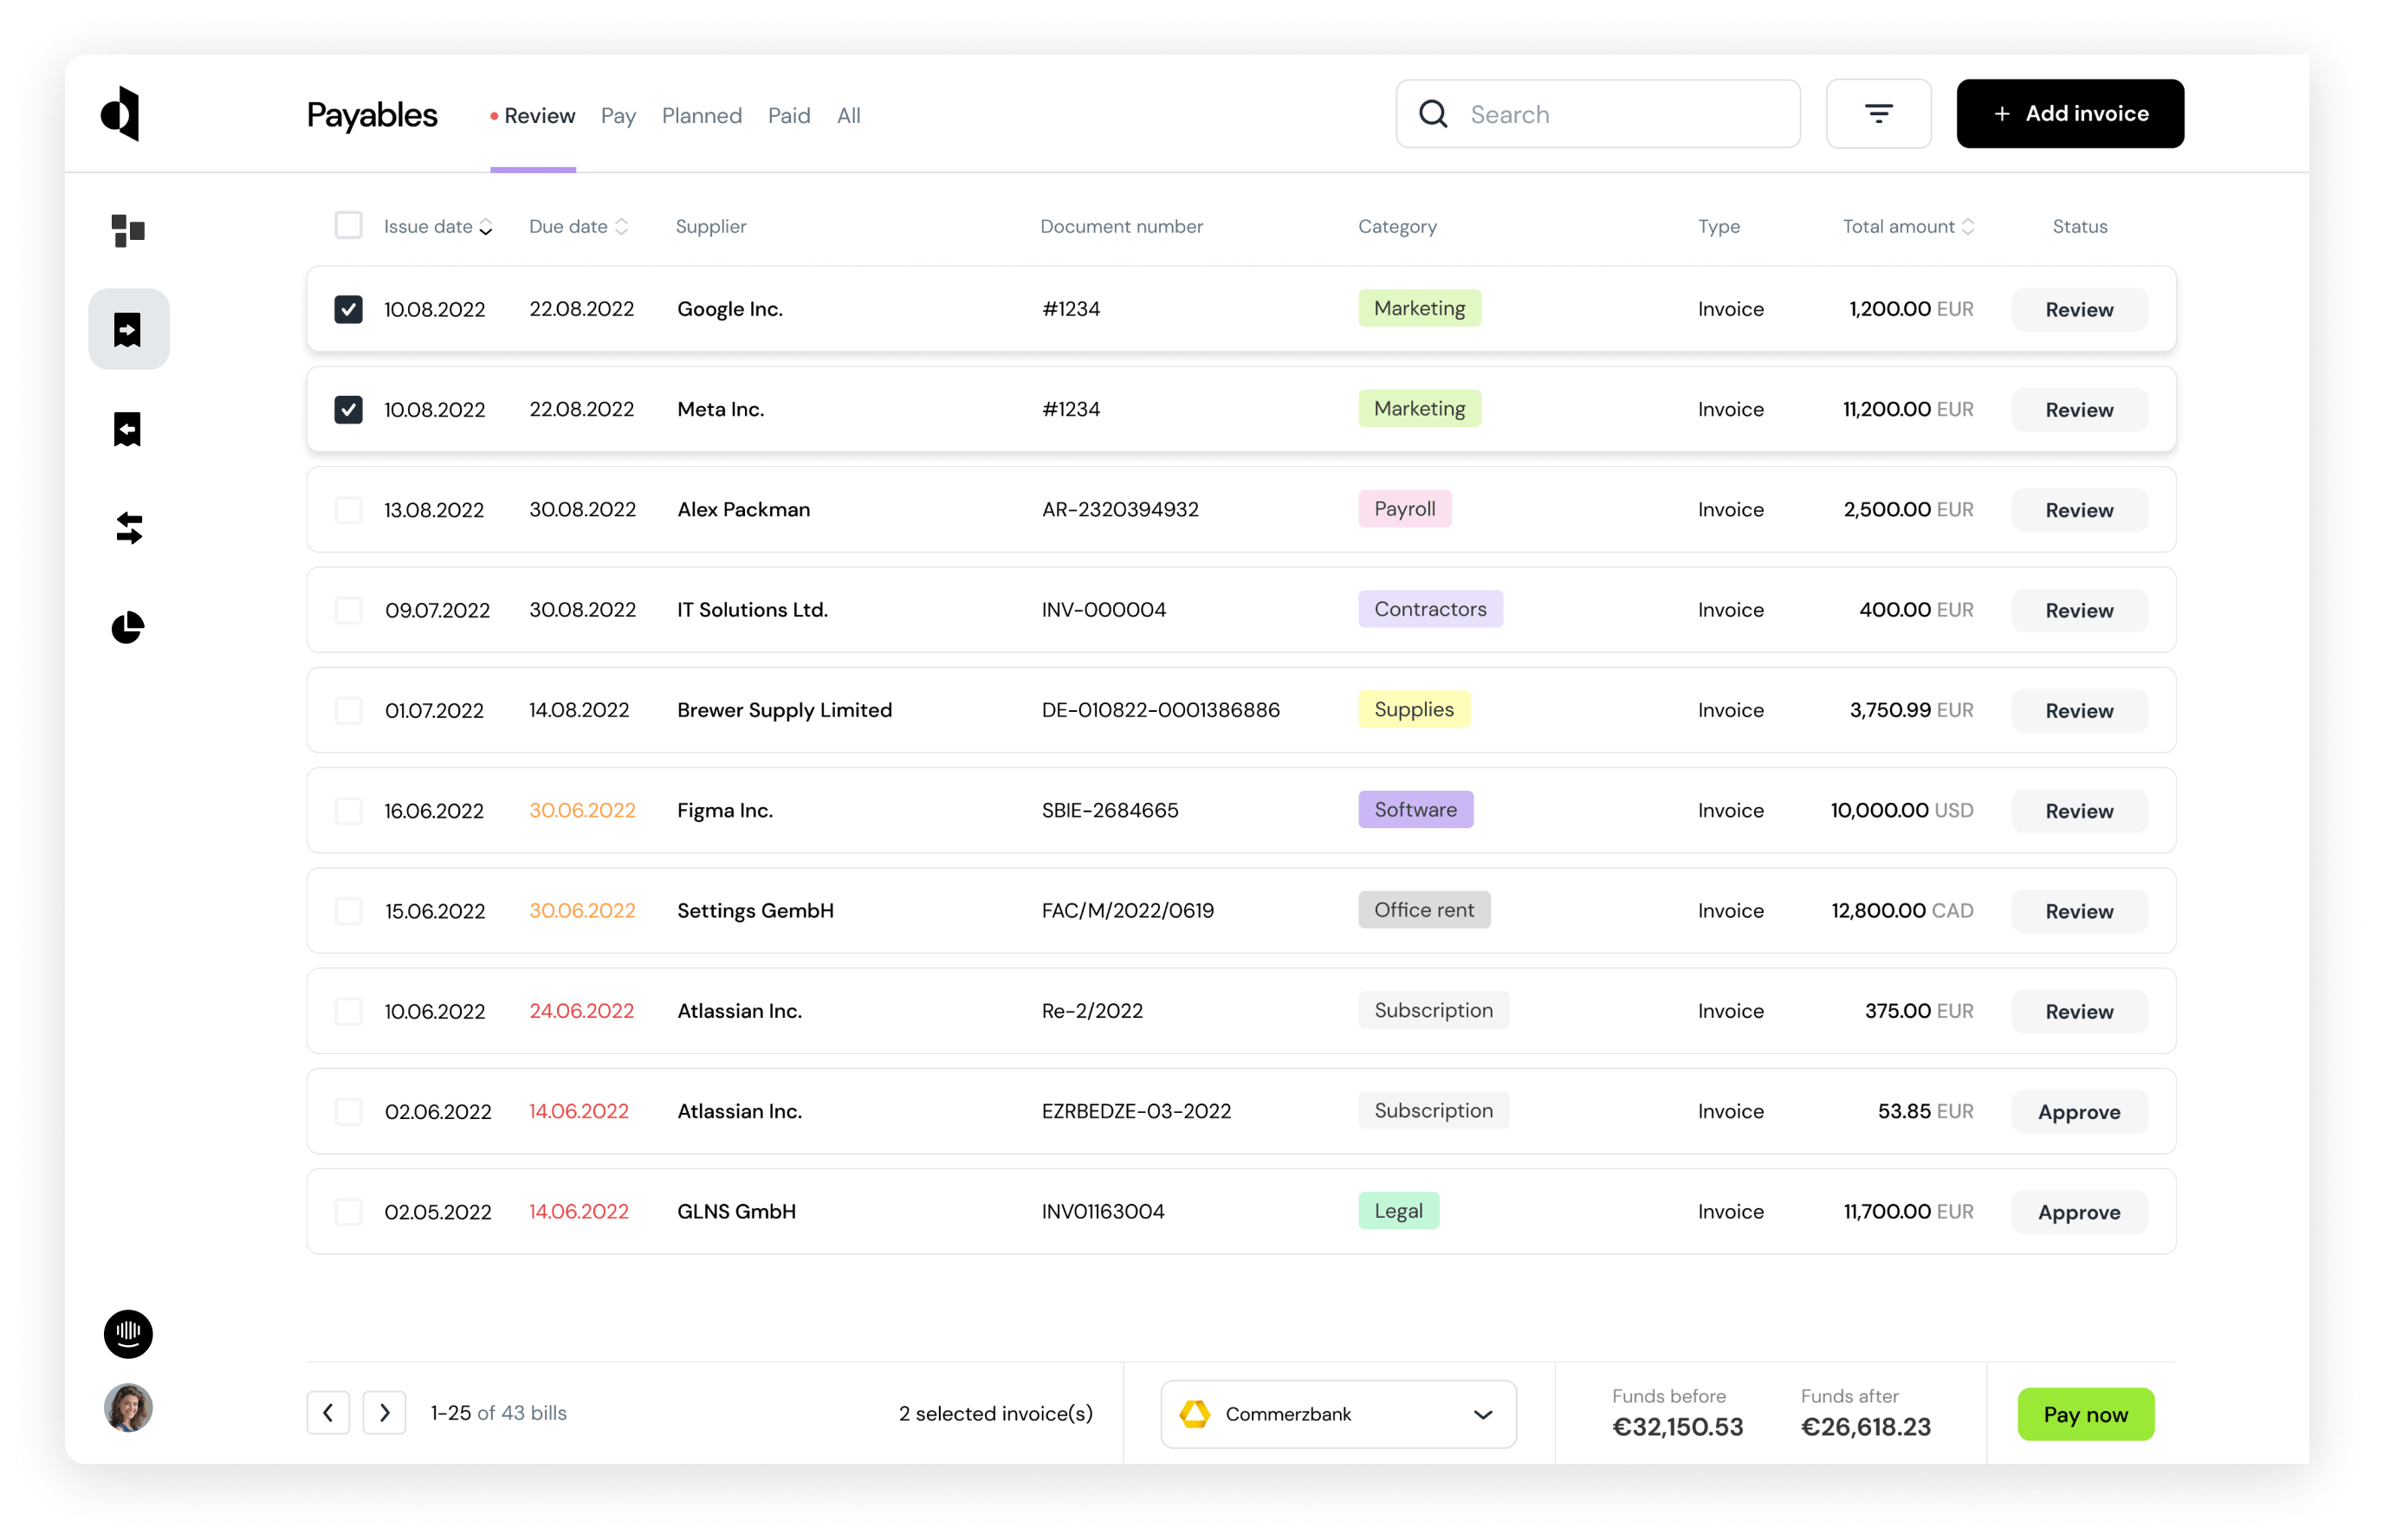Click the 2 selected invoice(s) label
2383x1540 pixels.
click(995, 1413)
